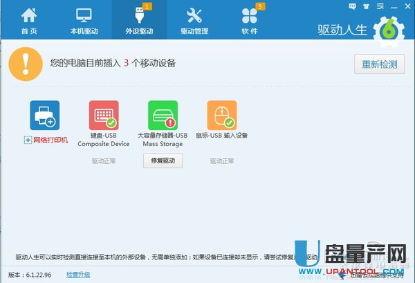Viewport: 415px width, 283px height.
Task: Select the USB Mass Storage device icon
Action: click(163, 116)
